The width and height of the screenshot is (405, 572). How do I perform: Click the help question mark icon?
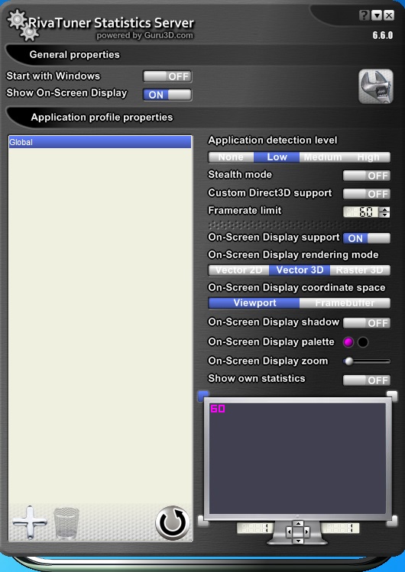pos(364,15)
